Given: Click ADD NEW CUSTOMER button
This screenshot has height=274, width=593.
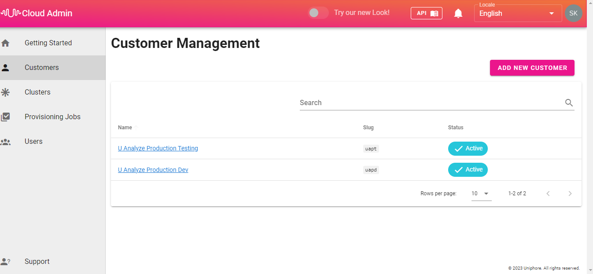Looking at the screenshot, I should click(x=532, y=68).
